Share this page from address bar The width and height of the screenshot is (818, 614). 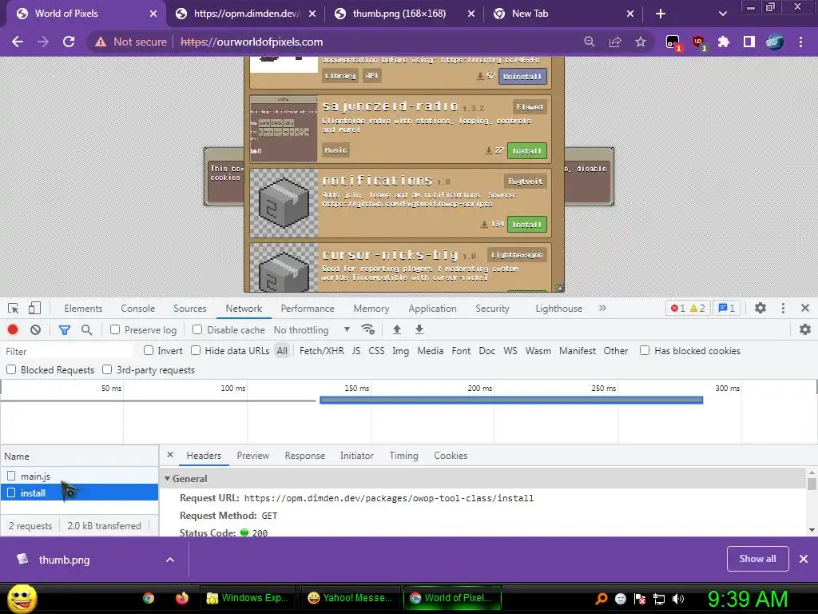pos(615,42)
